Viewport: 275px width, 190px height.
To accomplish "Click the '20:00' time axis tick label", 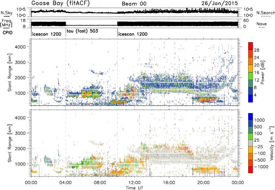I will [x=203, y=183].
